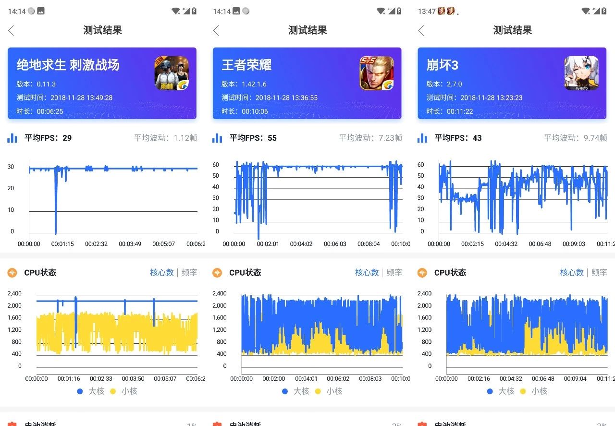Toggle the 大核 legend in the 王者荣耀 CPU chart
Viewport: 615px width, 426px height.
(x=295, y=391)
